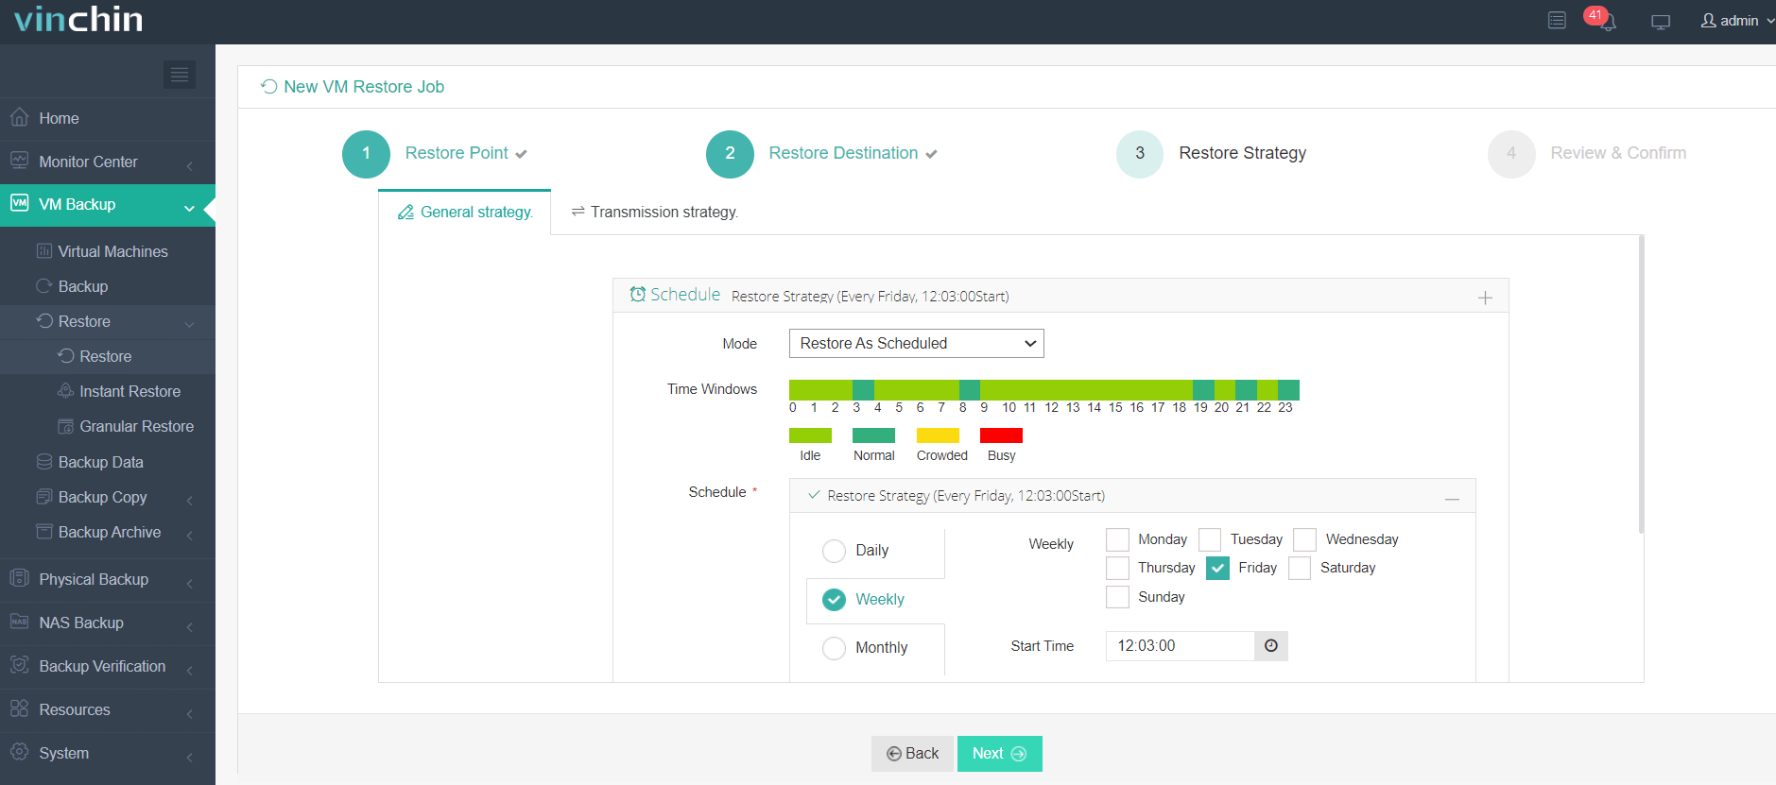Click the Physical Backup icon
The image size is (1776, 785).
(19, 578)
